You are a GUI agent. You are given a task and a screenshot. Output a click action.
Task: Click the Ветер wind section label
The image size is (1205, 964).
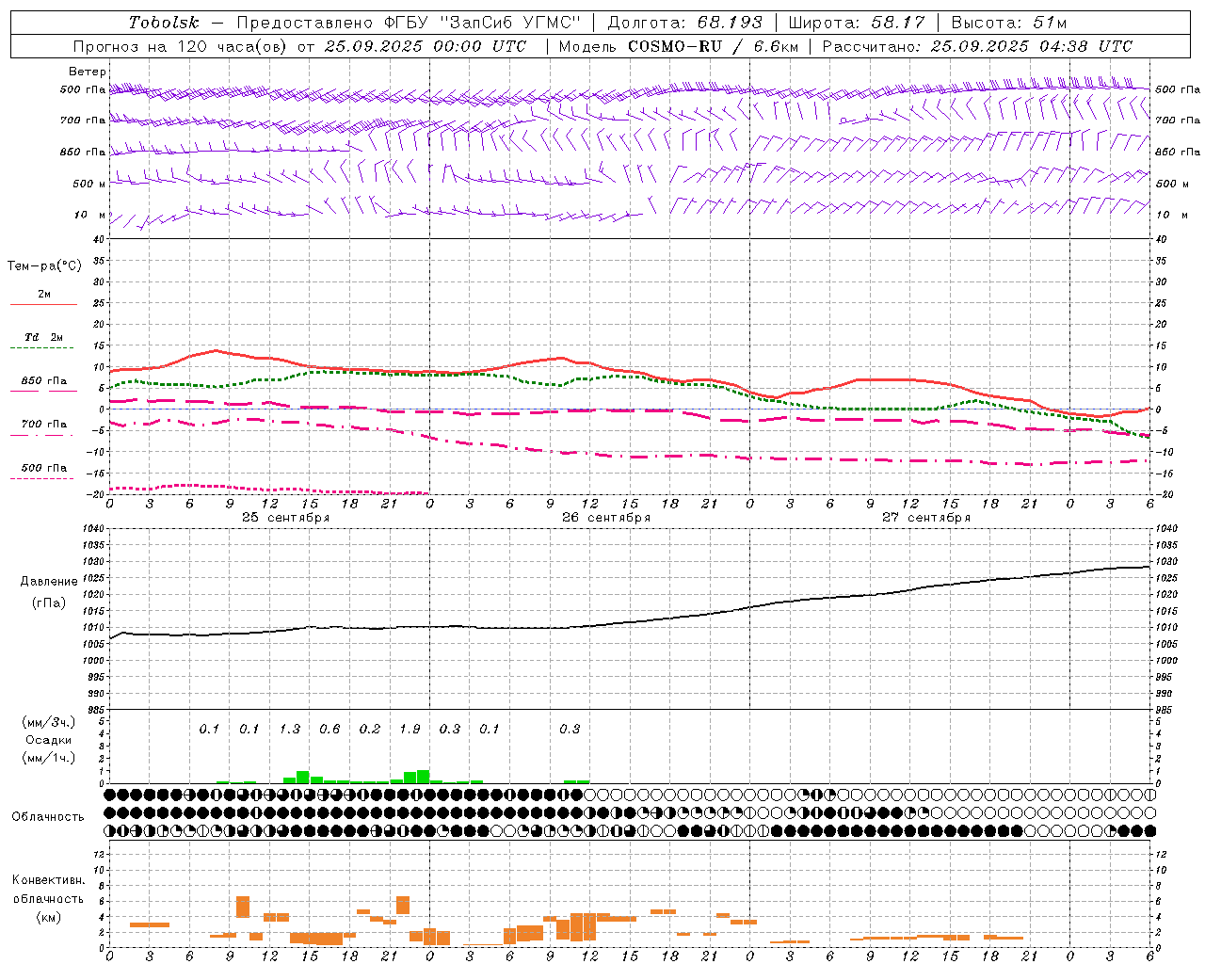point(87,72)
